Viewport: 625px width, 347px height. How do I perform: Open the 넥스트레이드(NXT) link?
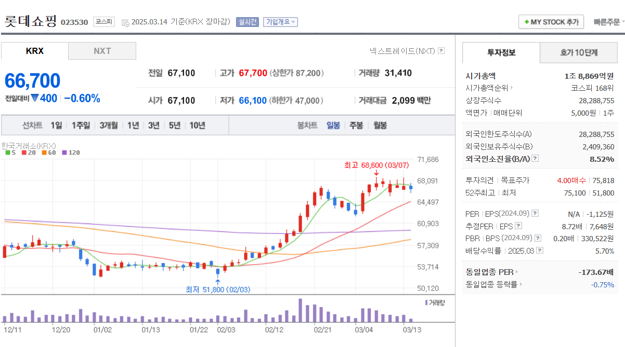tap(402, 51)
